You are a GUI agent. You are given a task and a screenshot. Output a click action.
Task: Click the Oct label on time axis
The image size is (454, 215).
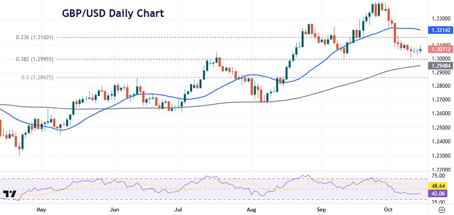(388, 209)
